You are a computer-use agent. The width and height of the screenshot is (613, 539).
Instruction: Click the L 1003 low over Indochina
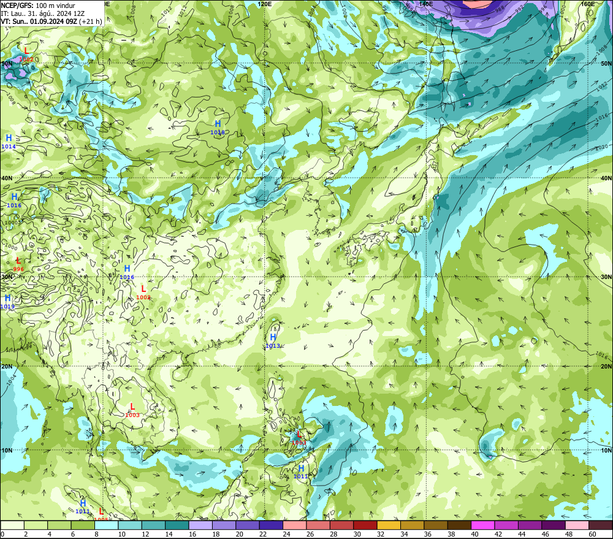click(132, 410)
